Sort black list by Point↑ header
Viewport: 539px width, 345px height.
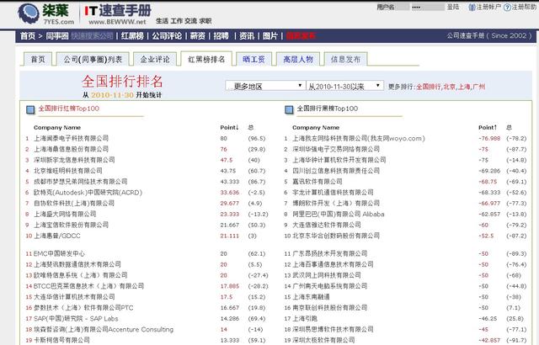click(x=488, y=127)
